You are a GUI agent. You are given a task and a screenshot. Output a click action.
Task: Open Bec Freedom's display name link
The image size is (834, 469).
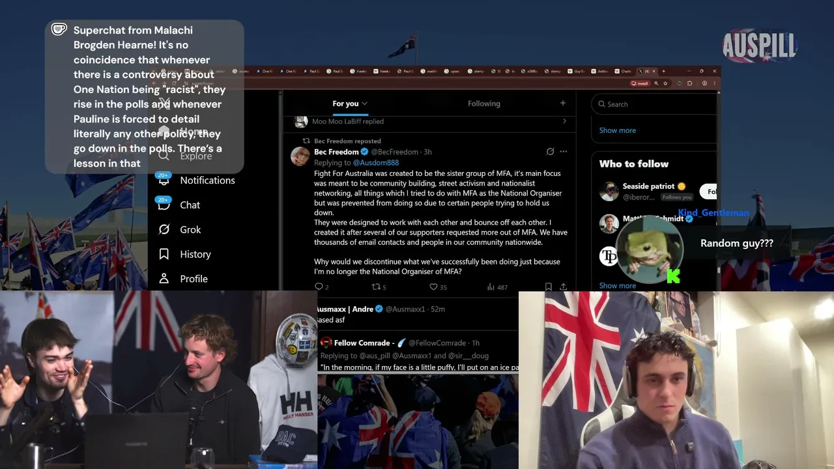pyautogui.click(x=336, y=152)
